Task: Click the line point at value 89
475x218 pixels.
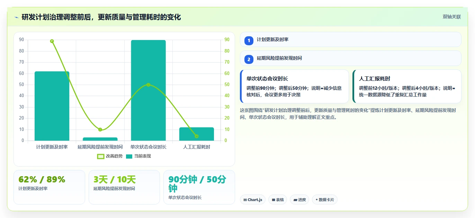Action: point(52,41)
